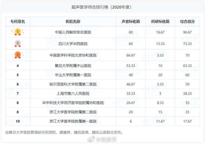Click the bronze rank 3 medal icon
Screen dimensions: 205x144
(x=18, y=55)
